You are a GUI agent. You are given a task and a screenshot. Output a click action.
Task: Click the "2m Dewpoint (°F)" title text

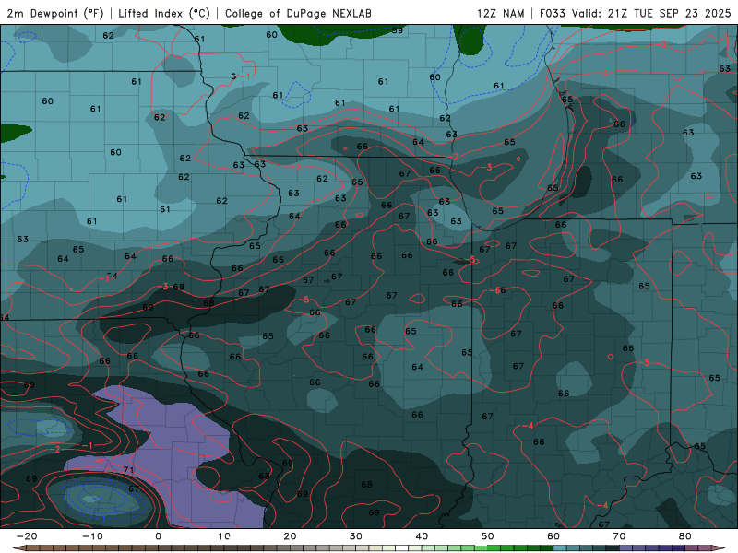[x=55, y=13]
